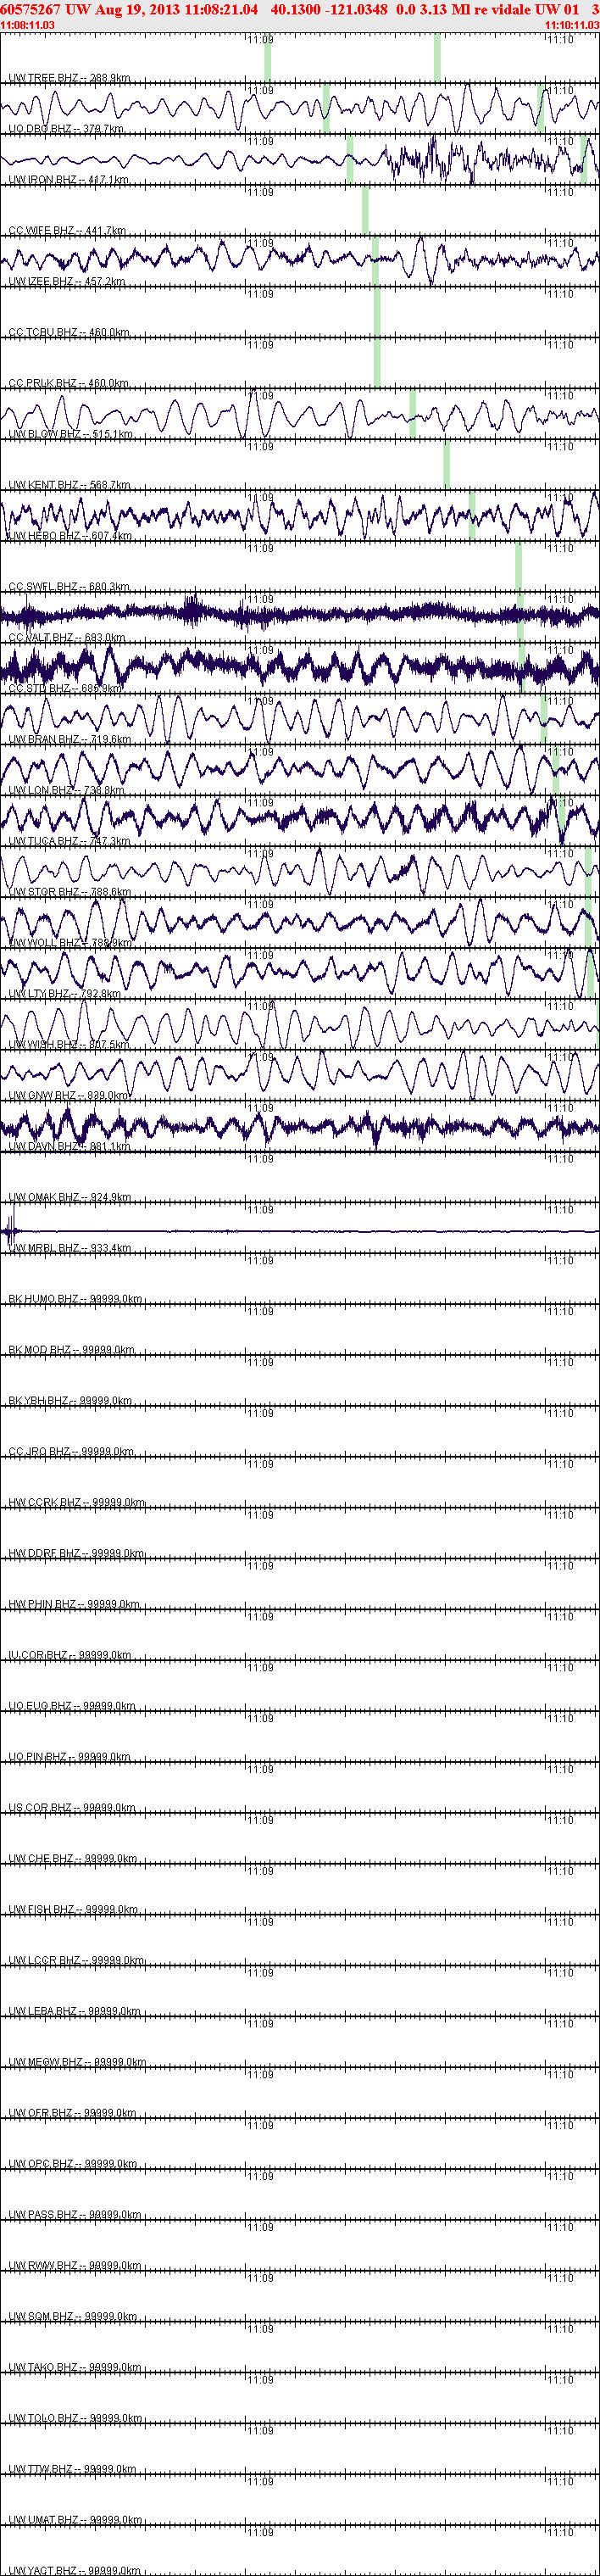The image size is (600, 2576).
Task: Select the 'CC VALT BHZ -- 683.0km' station label
Action: tap(67, 638)
